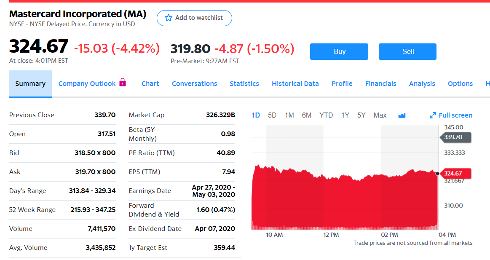Select the YTD chart range
This screenshot has width=490, height=260.
tap(326, 115)
